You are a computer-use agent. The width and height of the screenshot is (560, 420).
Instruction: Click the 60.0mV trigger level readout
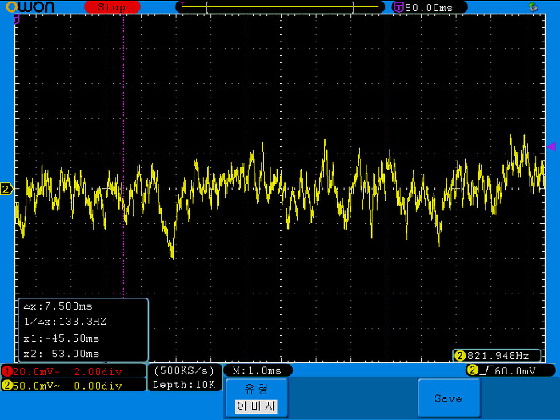click(515, 371)
